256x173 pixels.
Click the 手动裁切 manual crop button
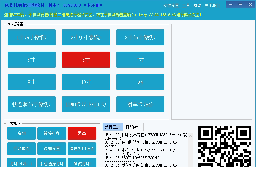coord(21,148)
